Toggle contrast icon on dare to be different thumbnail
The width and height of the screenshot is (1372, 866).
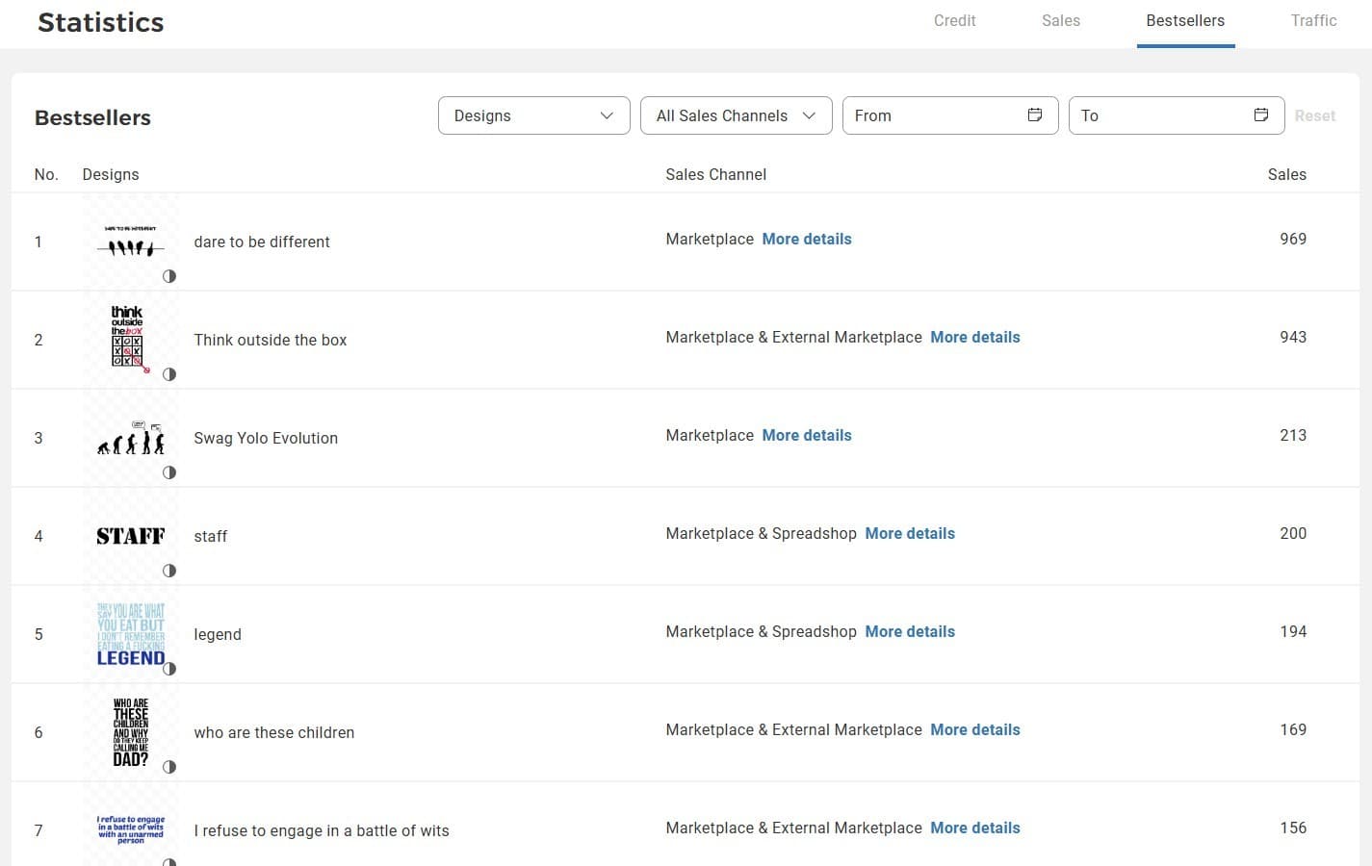pos(169,276)
